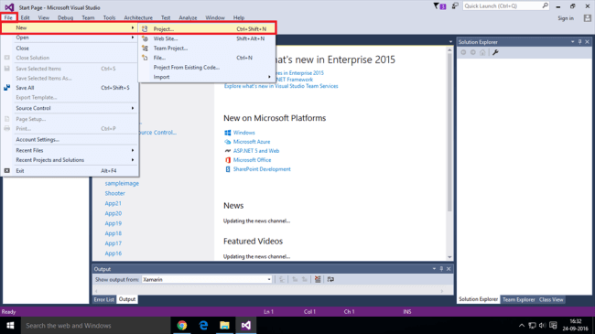Switch to the Team Explorer tab
Image resolution: width=595 pixels, height=334 pixels.
(518, 299)
